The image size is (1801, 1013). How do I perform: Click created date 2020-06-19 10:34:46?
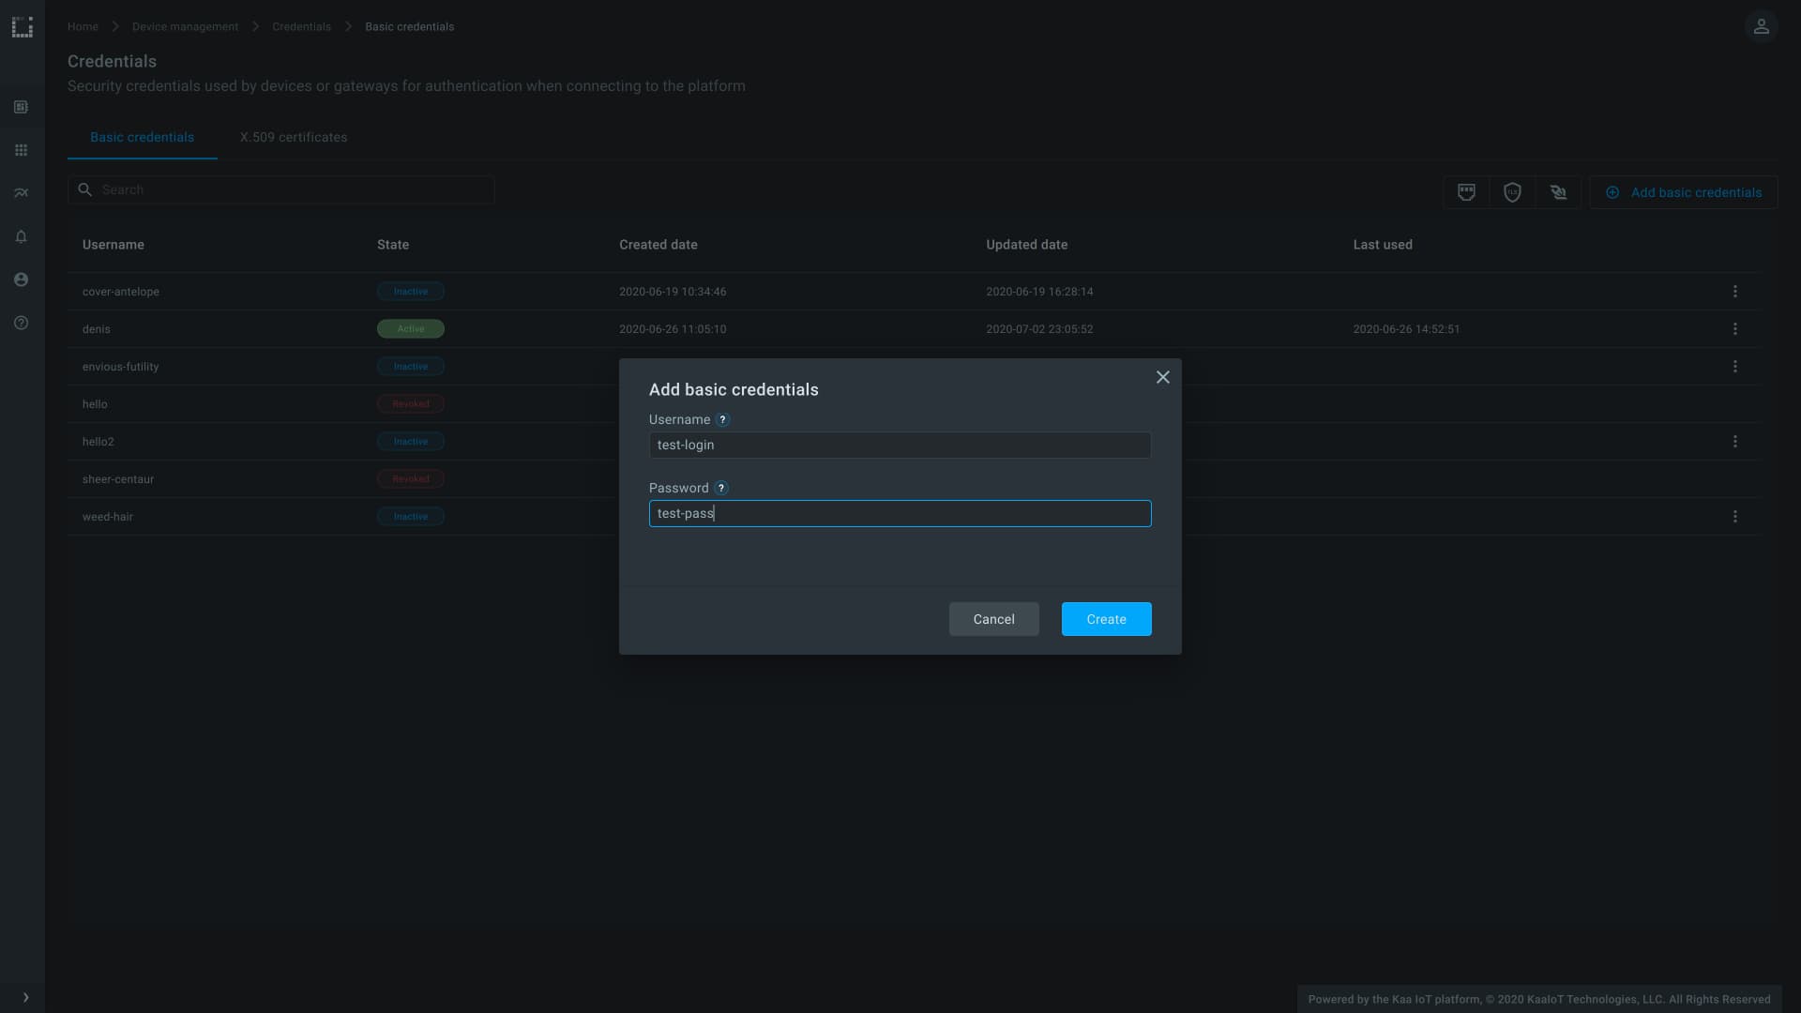[x=673, y=292]
